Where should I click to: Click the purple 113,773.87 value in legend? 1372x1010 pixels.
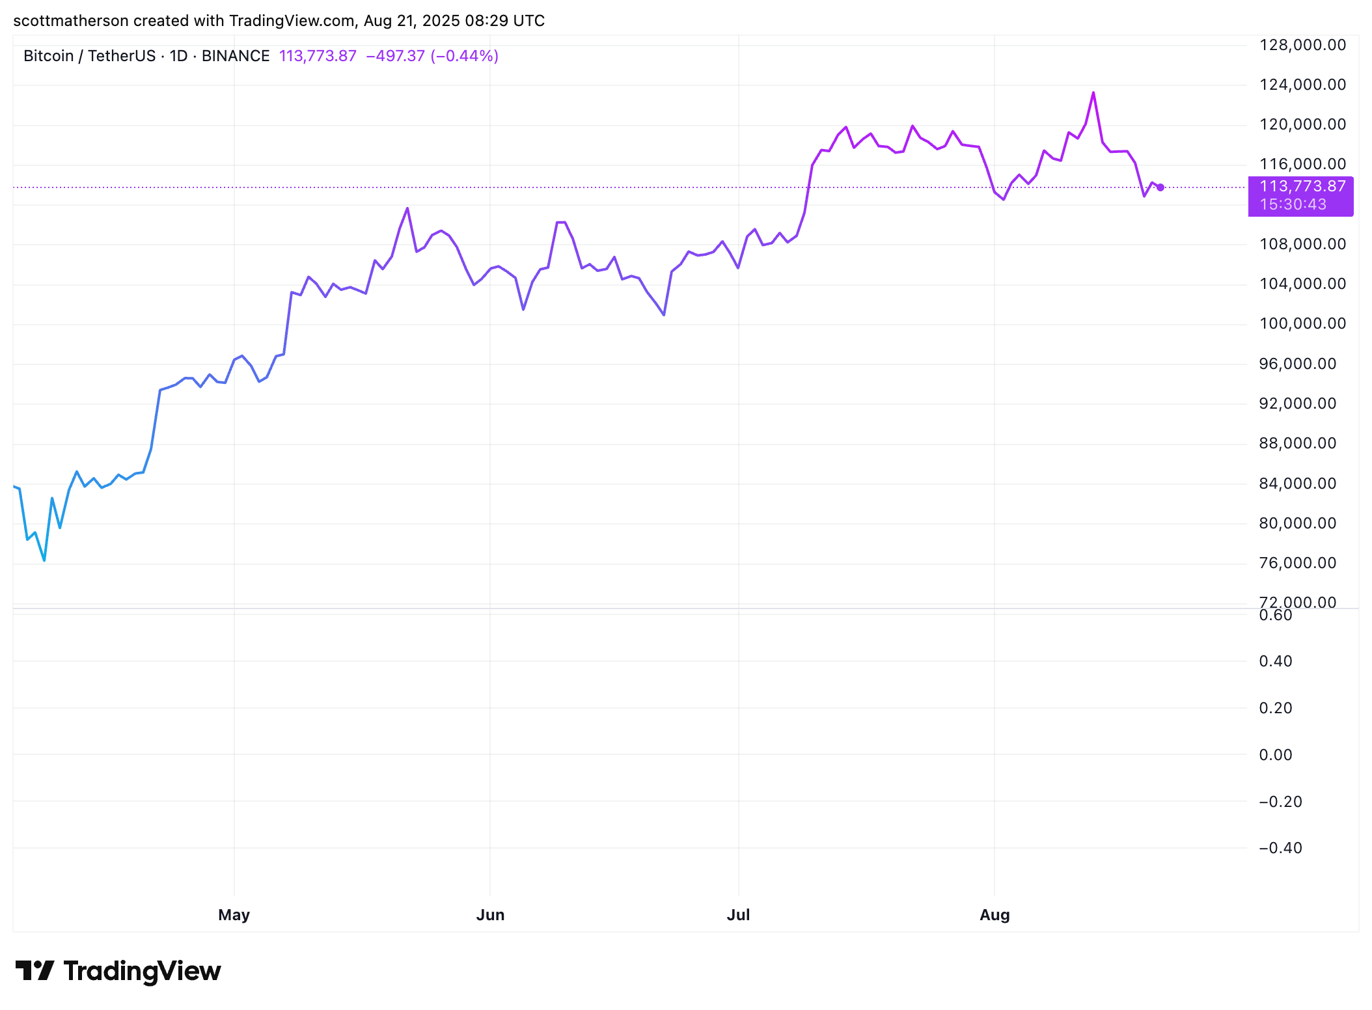pos(318,56)
